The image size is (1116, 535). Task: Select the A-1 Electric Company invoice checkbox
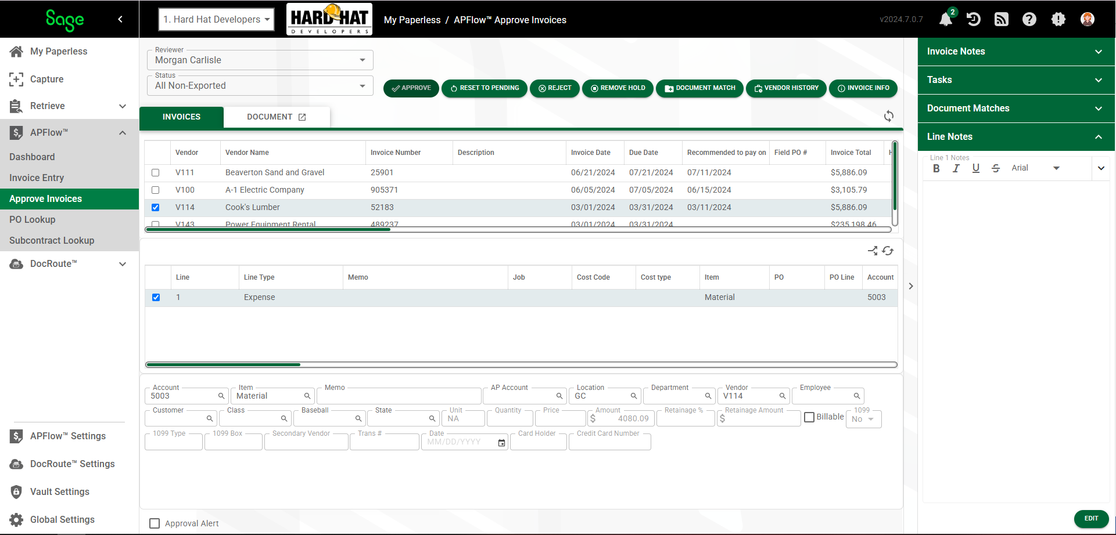click(x=155, y=190)
